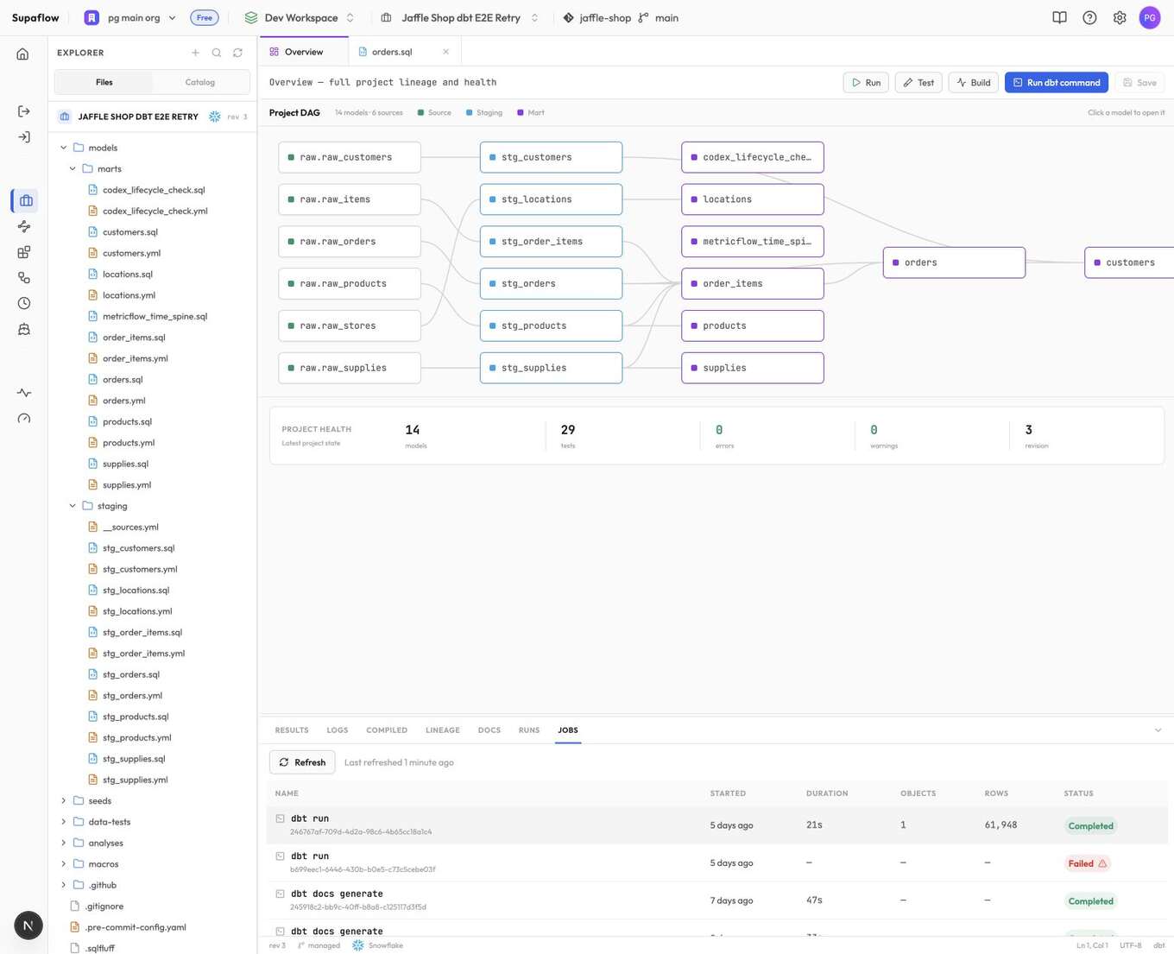Viewport: 1174px width, 954px height.
Task: Click Run dbt command button
Action: [x=1057, y=83]
